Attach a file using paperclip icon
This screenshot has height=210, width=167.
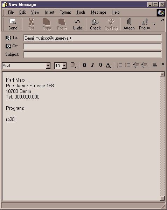click(x=129, y=22)
